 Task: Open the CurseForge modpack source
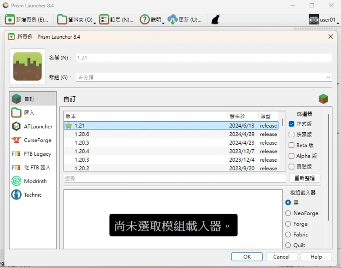pyautogui.click(x=17, y=140)
